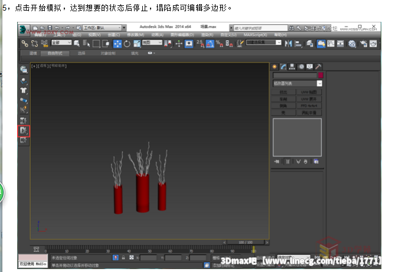Select the Select and Rotate tool
Viewport: 405px width, 272px height.
coord(128,43)
